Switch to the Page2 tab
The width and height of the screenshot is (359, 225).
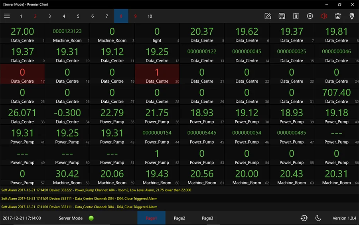click(179, 218)
